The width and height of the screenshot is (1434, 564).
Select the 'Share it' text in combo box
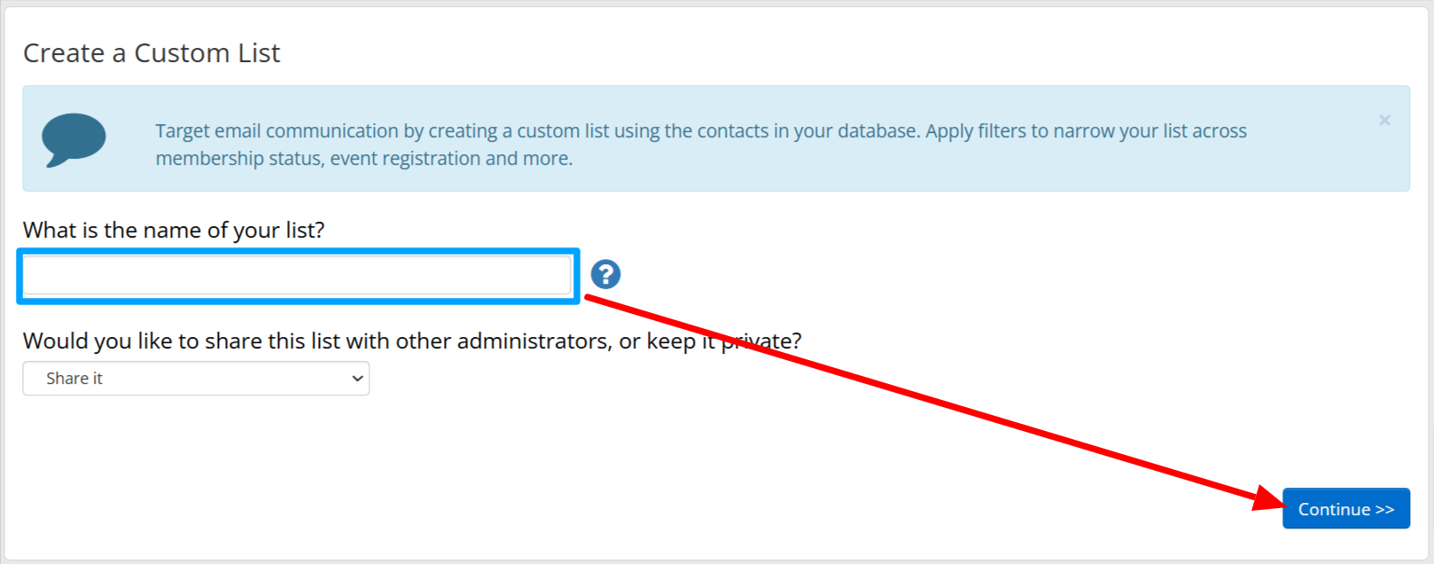point(74,379)
